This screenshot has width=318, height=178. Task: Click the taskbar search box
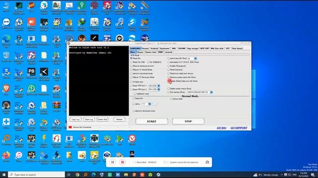(36, 175)
